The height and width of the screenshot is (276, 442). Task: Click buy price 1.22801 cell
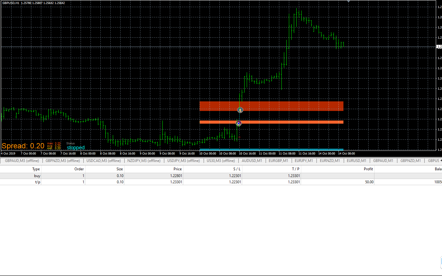[176, 176]
